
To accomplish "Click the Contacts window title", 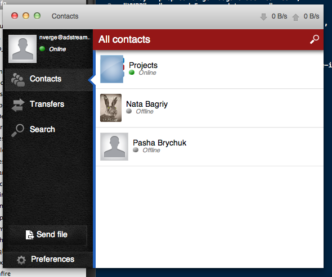I will click(65, 16).
